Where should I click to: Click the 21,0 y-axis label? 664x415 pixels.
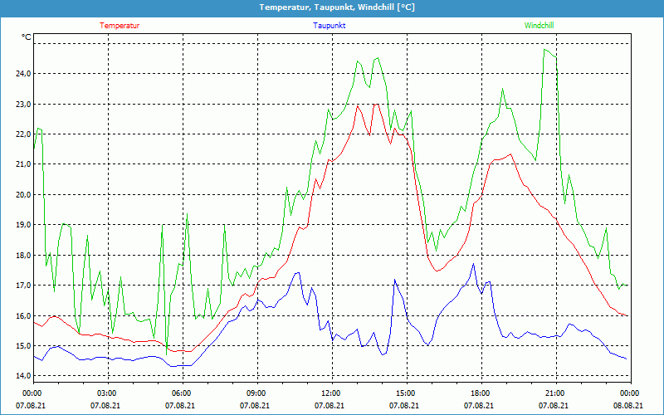[x=24, y=164]
